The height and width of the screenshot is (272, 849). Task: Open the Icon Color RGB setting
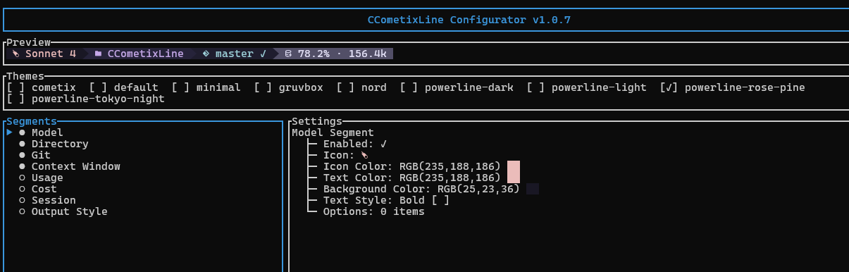click(411, 166)
